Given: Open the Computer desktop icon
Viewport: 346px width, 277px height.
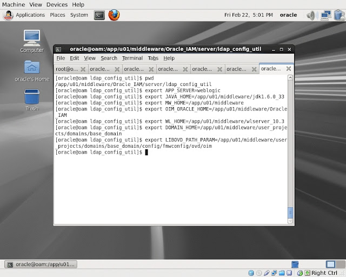Looking at the screenshot, I should point(32,41).
